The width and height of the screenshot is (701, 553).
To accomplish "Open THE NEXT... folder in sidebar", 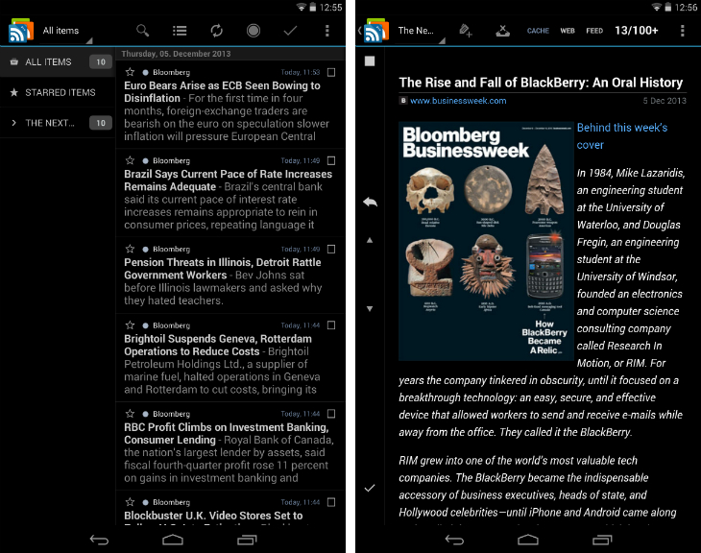I will pos(58,123).
